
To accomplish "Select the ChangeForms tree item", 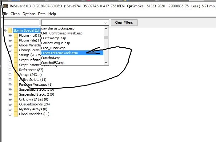I will tap(29, 50).
